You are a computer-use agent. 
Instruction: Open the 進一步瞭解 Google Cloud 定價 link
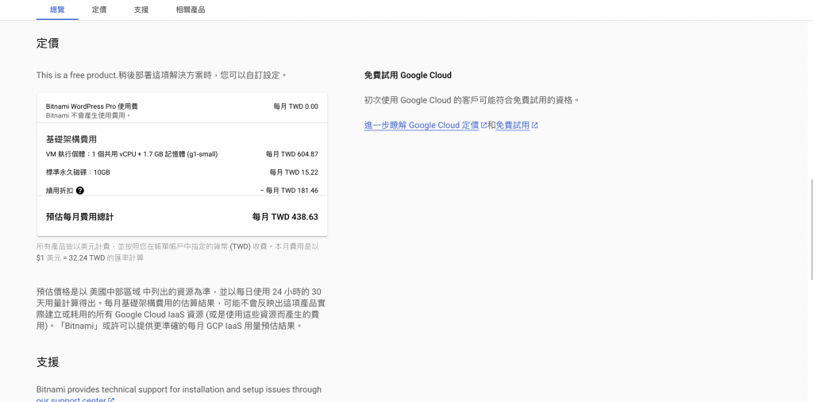tap(421, 125)
